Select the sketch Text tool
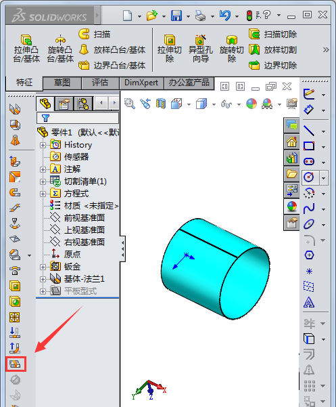Viewport: 336px width, 407px height. tap(309, 302)
